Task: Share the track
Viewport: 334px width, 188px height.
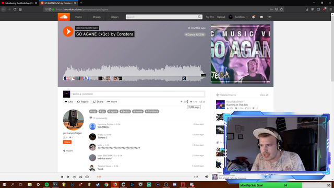Action: [x=98, y=102]
